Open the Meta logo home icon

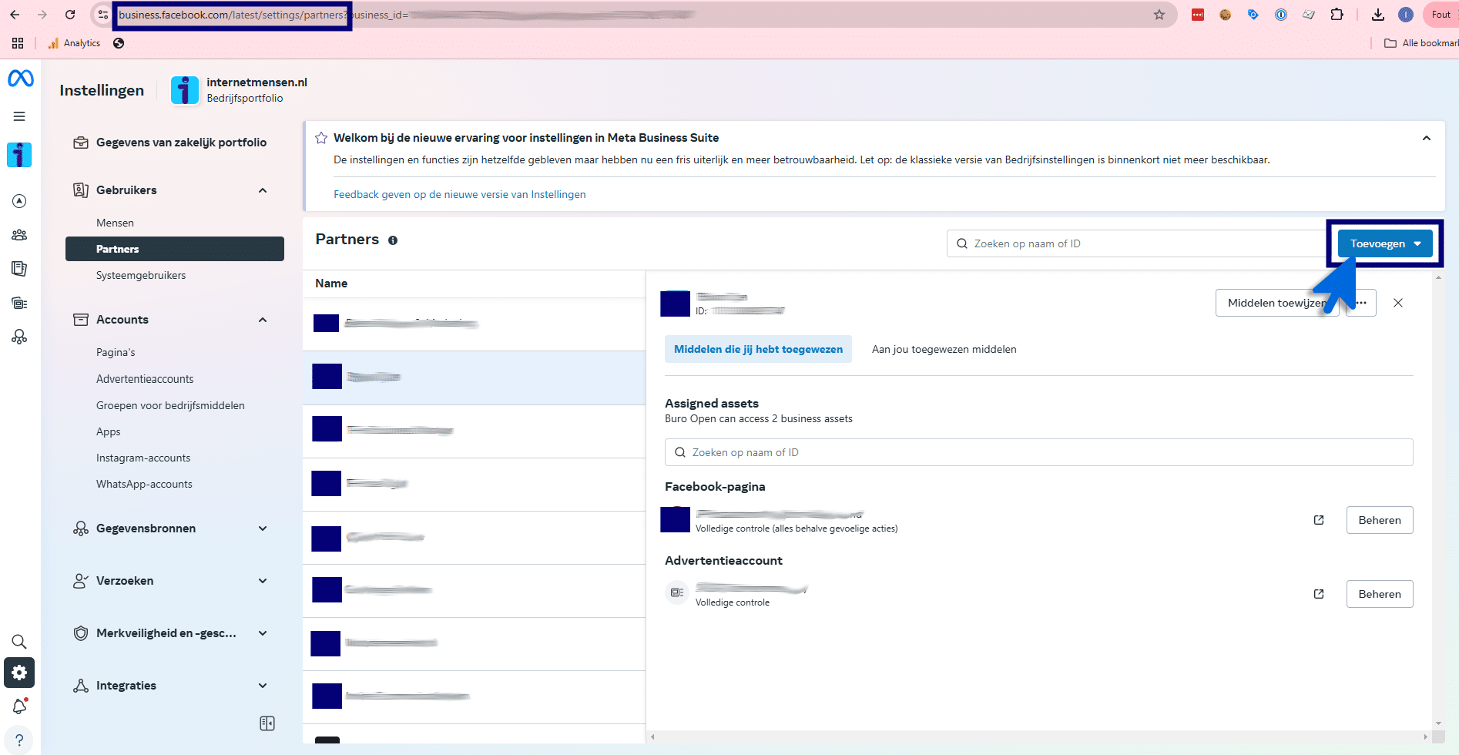click(x=21, y=78)
